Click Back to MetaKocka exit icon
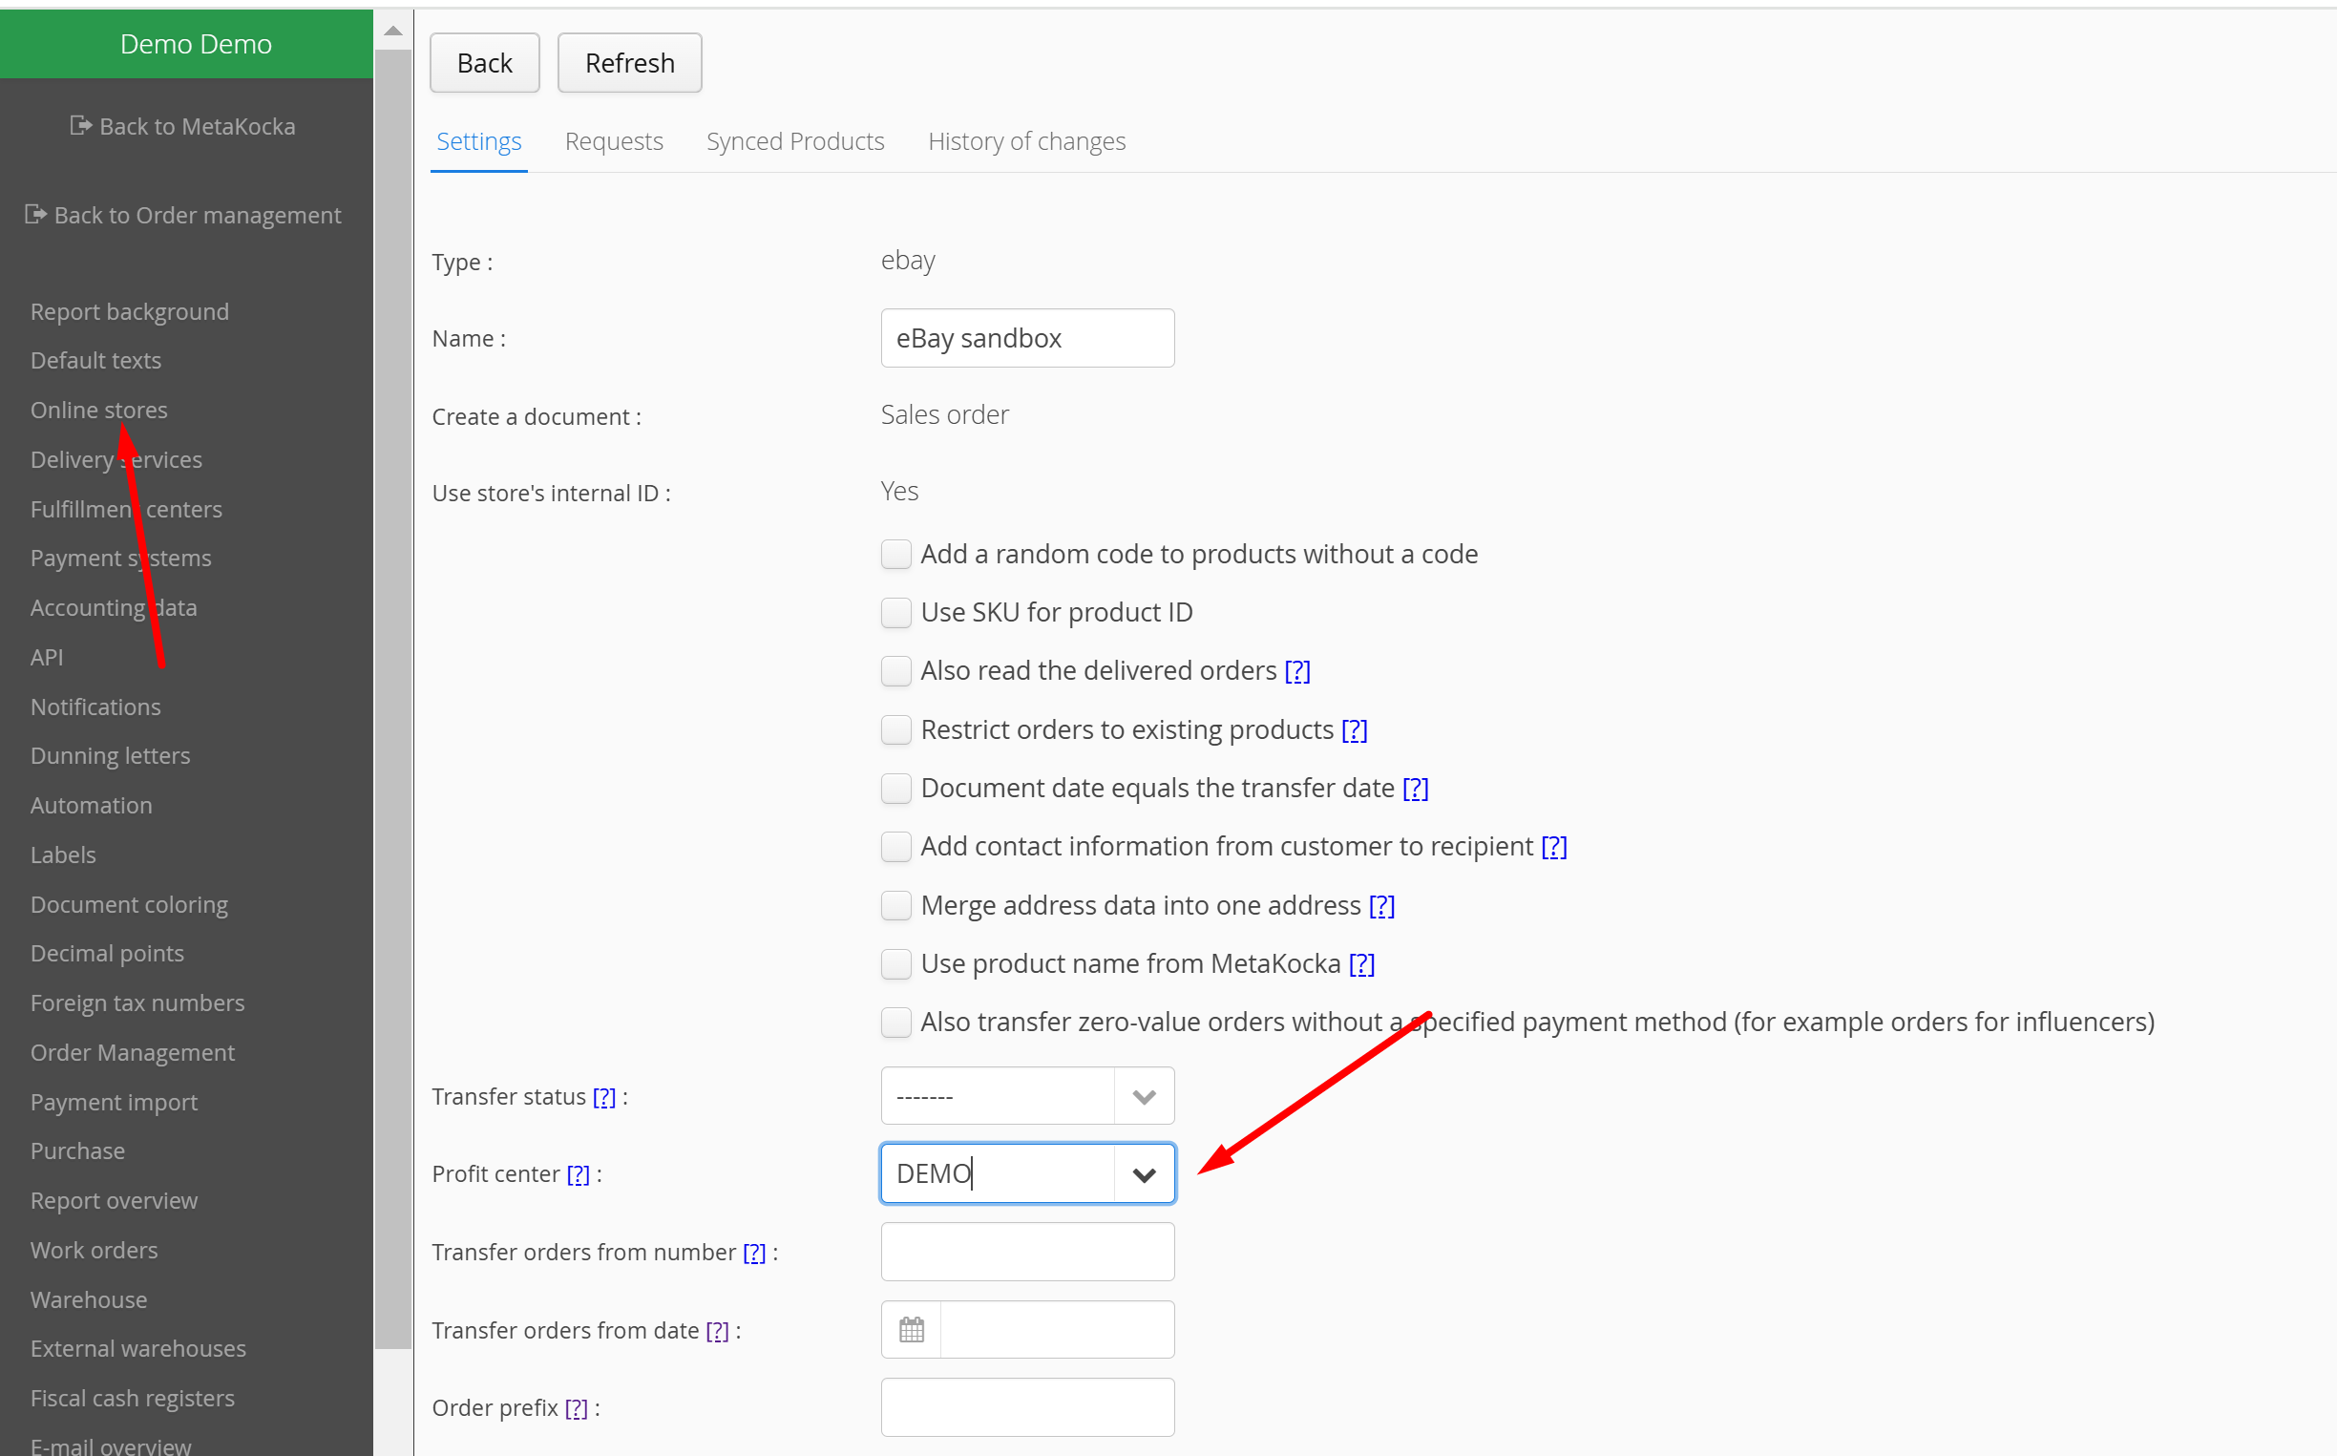 (81, 126)
